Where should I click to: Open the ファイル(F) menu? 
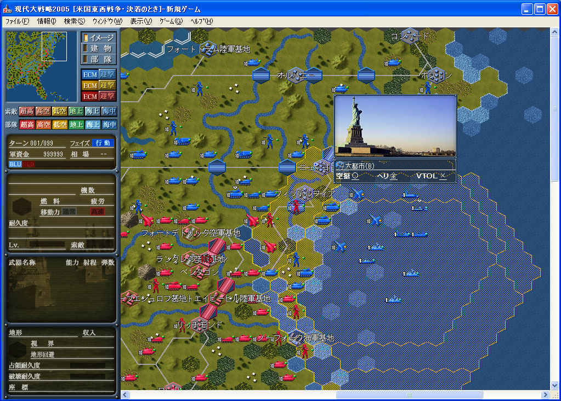(17, 21)
